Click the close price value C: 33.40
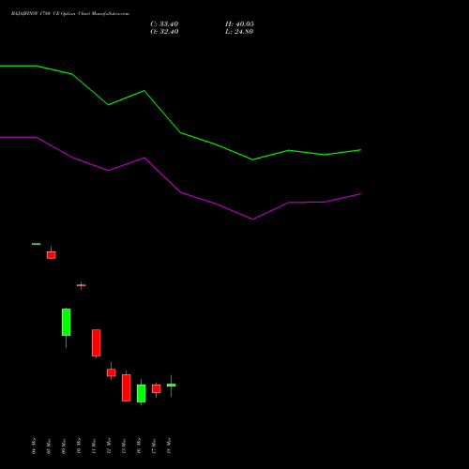 tap(164, 24)
